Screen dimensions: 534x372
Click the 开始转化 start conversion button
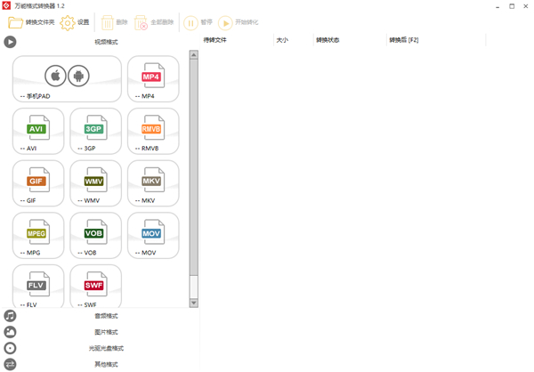239,22
